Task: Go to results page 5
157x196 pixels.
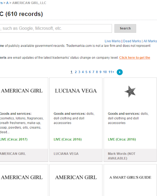Action: click(86, 72)
